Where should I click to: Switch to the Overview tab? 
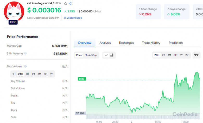point(85,43)
